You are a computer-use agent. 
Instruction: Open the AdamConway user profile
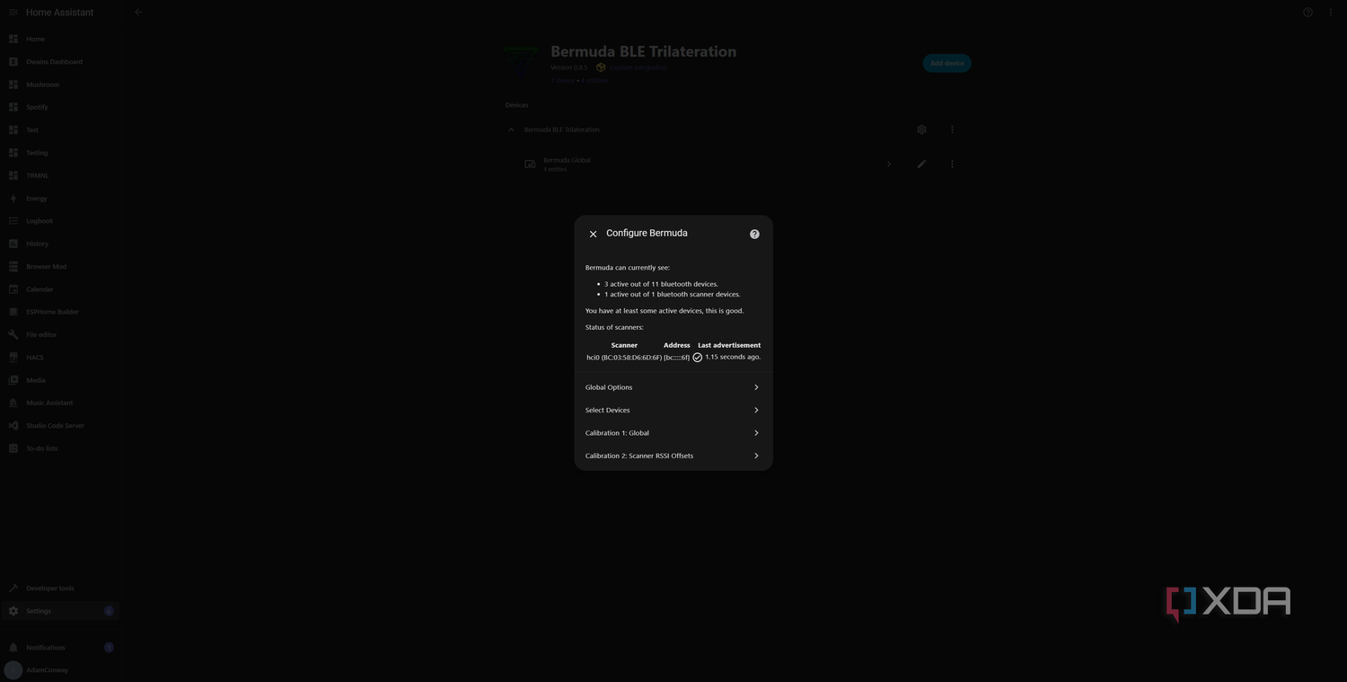click(59, 670)
